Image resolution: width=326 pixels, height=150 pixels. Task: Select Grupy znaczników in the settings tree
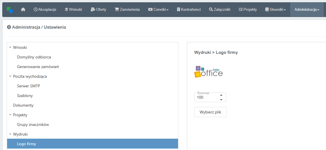tap(33, 124)
